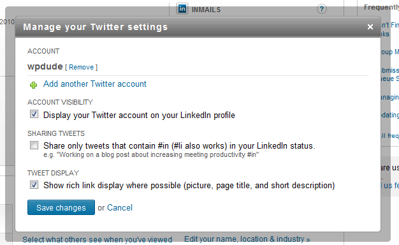
Task: Enable Share only tweets that contain #in
Action: click(34, 145)
